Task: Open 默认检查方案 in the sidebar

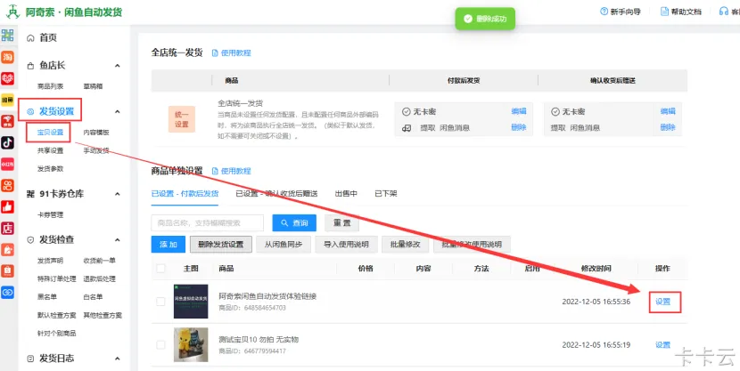Action: [57, 315]
